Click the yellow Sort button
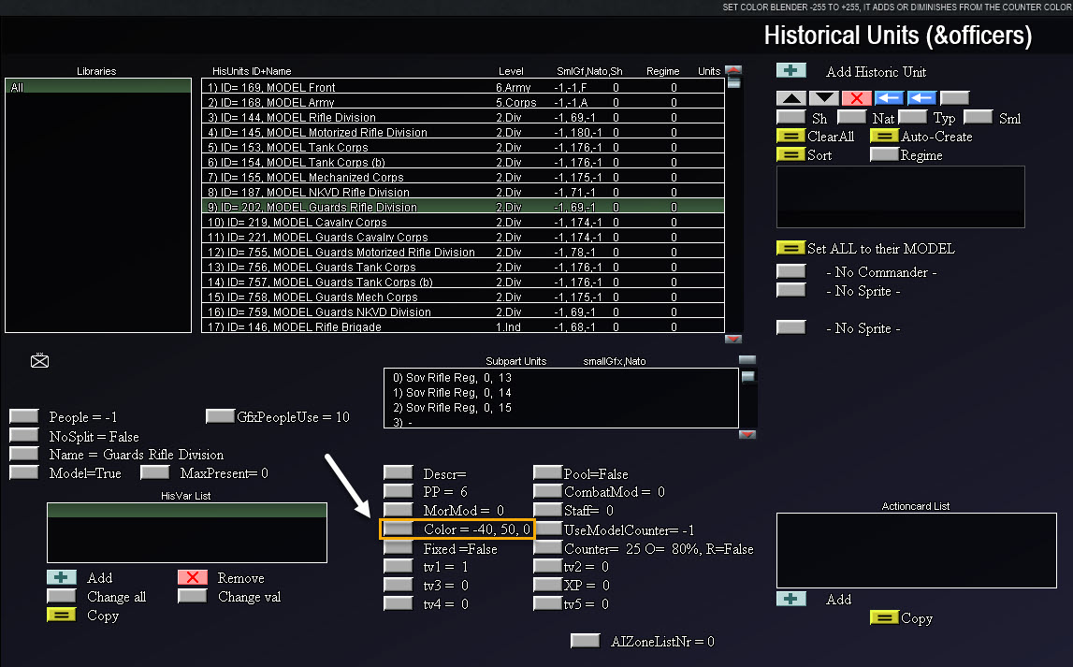 791,154
